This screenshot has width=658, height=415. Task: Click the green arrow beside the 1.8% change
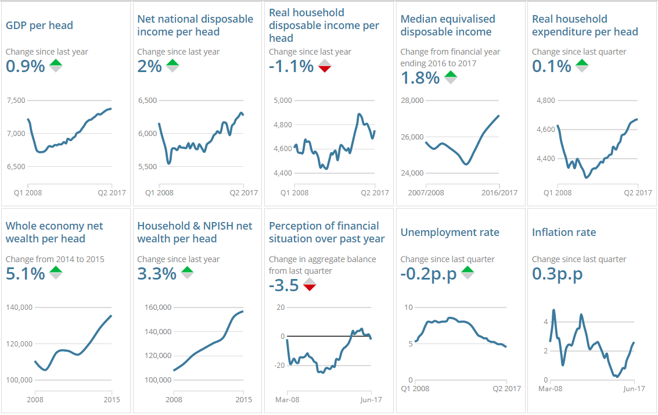[451, 74]
